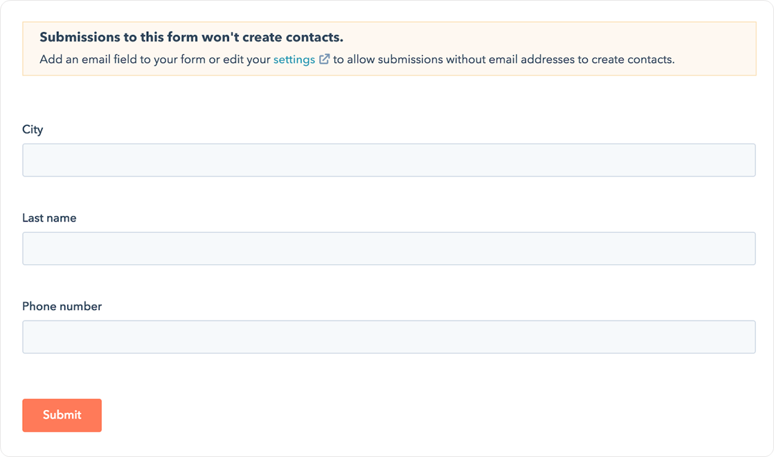Image resolution: width=774 pixels, height=457 pixels.
Task: Focus the City input field
Action: click(388, 160)
